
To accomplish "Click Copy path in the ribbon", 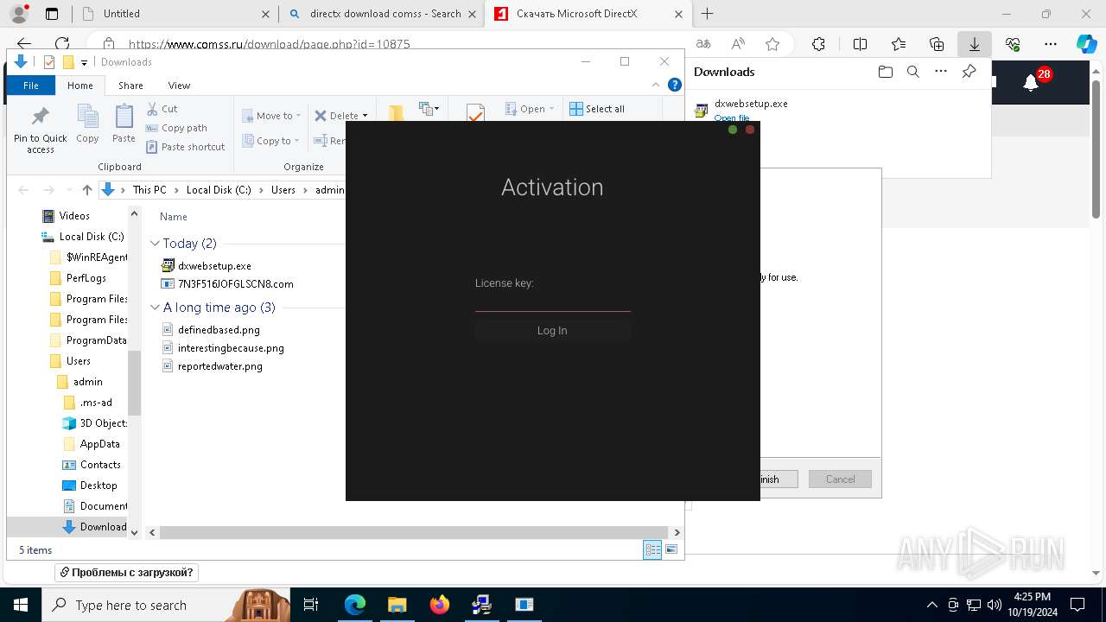I will click(x=177, y=128).
